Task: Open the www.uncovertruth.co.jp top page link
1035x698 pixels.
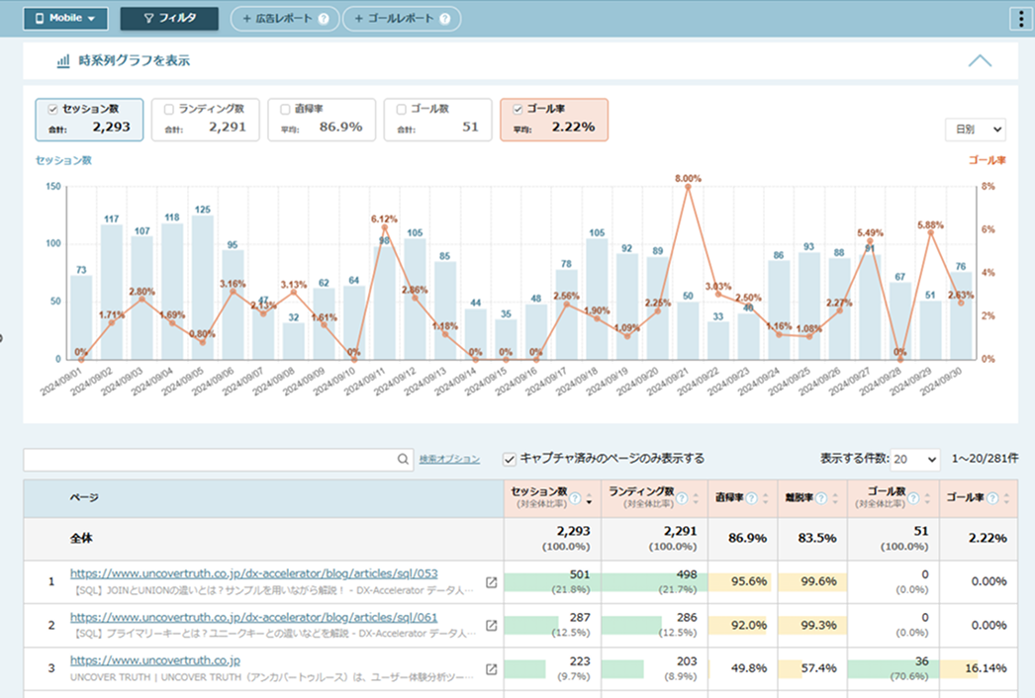Action: (155, 660)
